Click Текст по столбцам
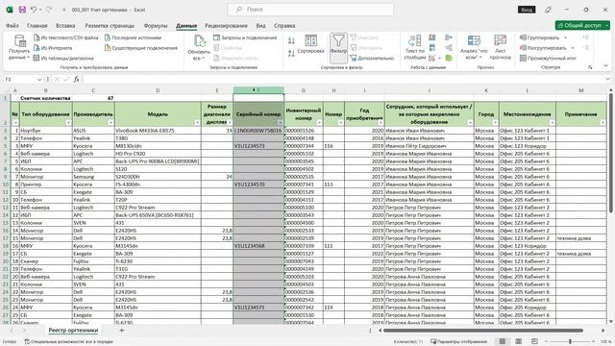The image size is (615, 346). coord(414,47)
